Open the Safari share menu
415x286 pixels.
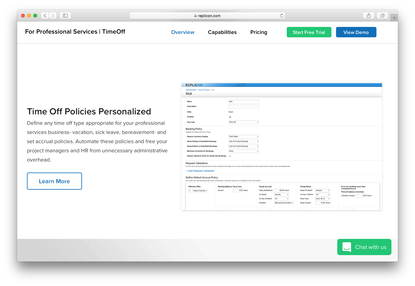pyautogui.click(x=368, y=16)
